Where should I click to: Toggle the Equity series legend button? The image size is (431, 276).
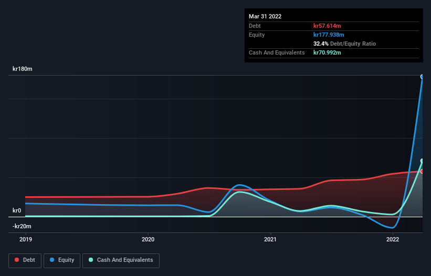click(62, 260)
